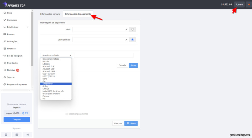Image resolution: width=252 pixels, height=138 pixels.
Task: Choose Bitcoin from method list
Action: [56, 61]
